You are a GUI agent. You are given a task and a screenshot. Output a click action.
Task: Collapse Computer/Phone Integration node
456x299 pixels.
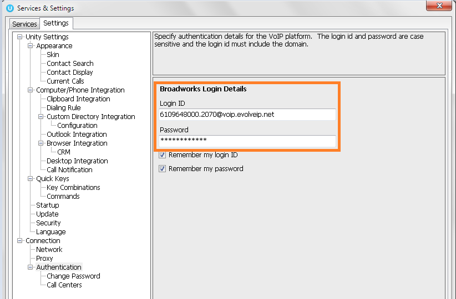coord(31,90)
